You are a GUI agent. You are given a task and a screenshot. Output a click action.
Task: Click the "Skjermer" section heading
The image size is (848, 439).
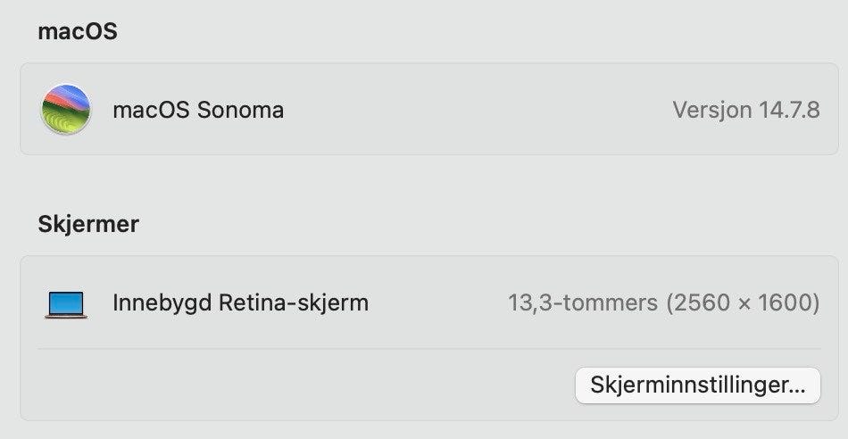88,224
